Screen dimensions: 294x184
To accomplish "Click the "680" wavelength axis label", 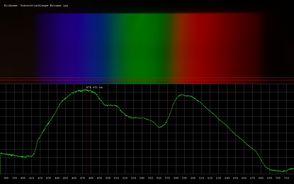I will pos(261,178).
